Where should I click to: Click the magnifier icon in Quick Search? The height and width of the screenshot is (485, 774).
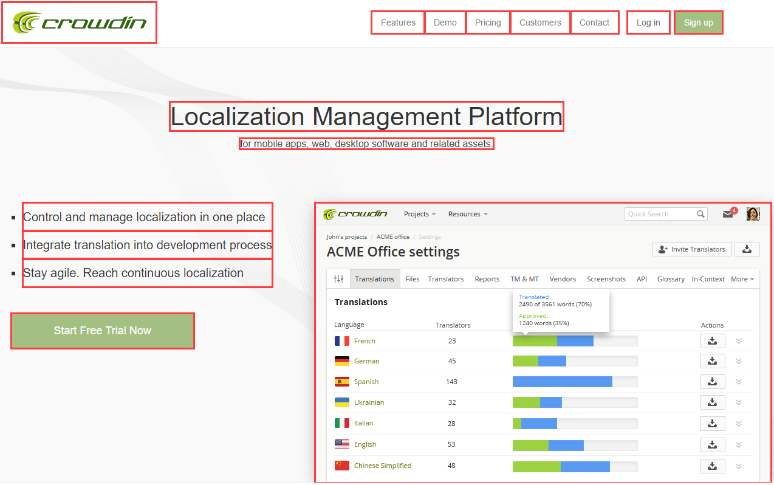[x=701, y=214]
